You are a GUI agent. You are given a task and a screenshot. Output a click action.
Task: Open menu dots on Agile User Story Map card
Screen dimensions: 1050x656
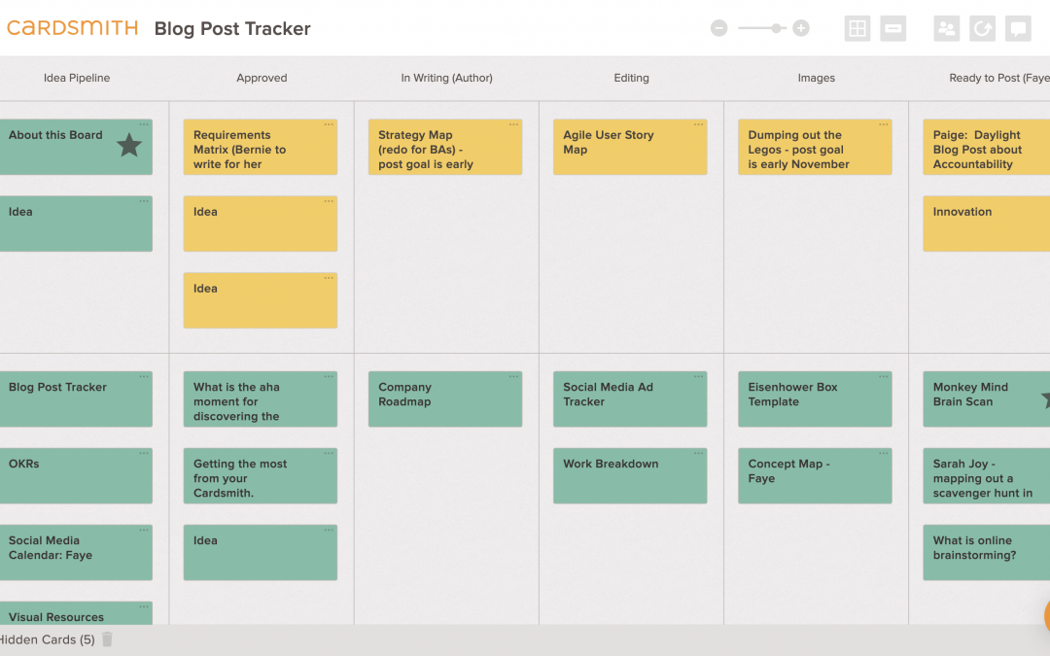698,124
